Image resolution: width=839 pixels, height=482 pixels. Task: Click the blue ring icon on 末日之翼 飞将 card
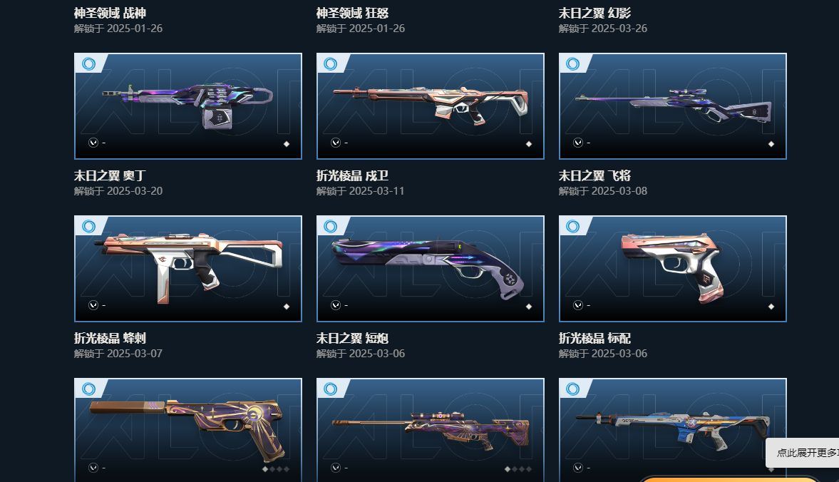pyautogui.click(x=572, y=64)
